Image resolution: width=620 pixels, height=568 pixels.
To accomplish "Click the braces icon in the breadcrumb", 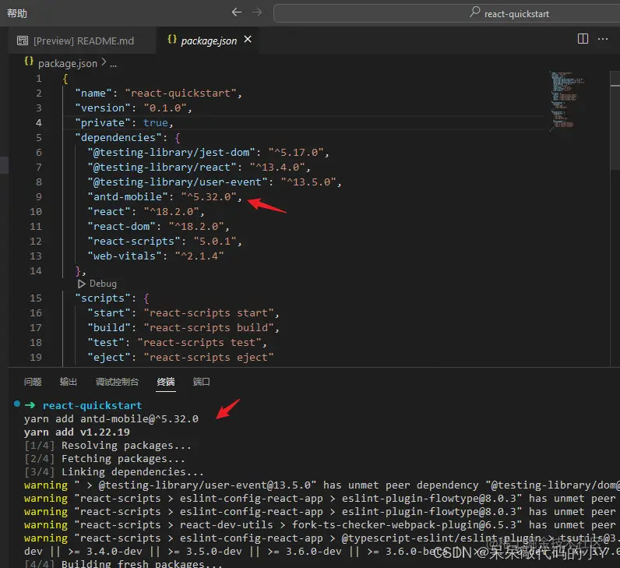I will pos(29,62).
